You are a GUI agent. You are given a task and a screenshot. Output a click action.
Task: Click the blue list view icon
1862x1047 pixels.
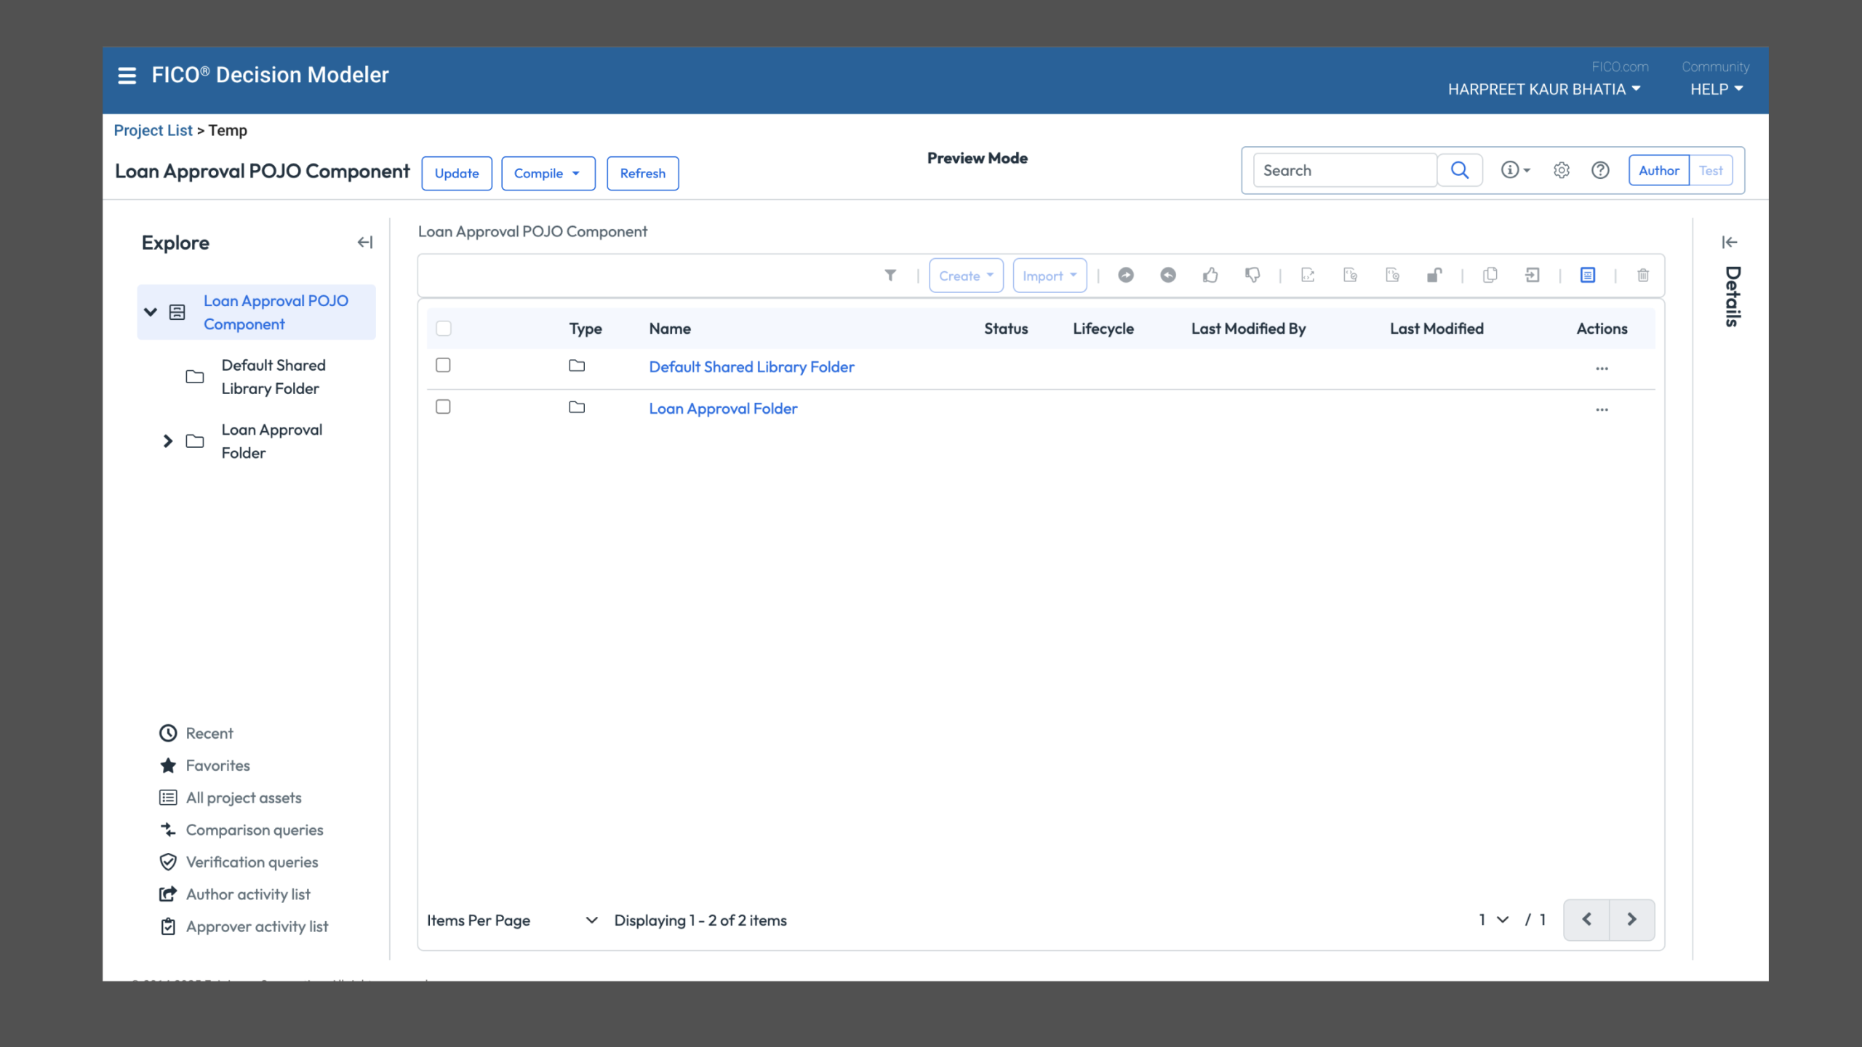coord(1588,275)
